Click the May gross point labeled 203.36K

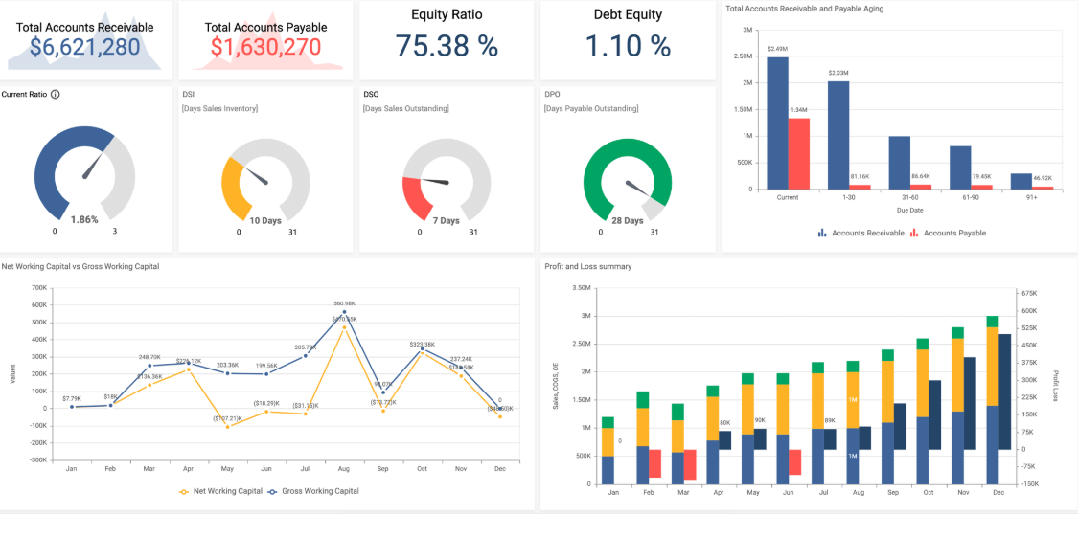(x=227, y=373)
